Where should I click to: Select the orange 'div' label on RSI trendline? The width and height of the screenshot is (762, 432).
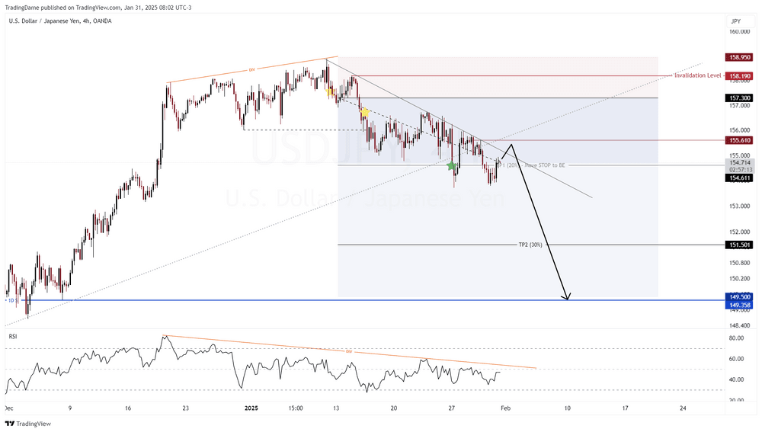[x=349, y=351]
